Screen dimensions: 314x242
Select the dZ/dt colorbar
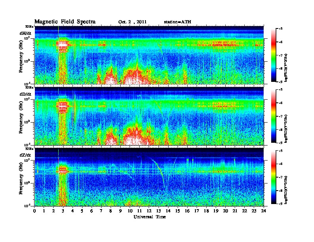274,177
